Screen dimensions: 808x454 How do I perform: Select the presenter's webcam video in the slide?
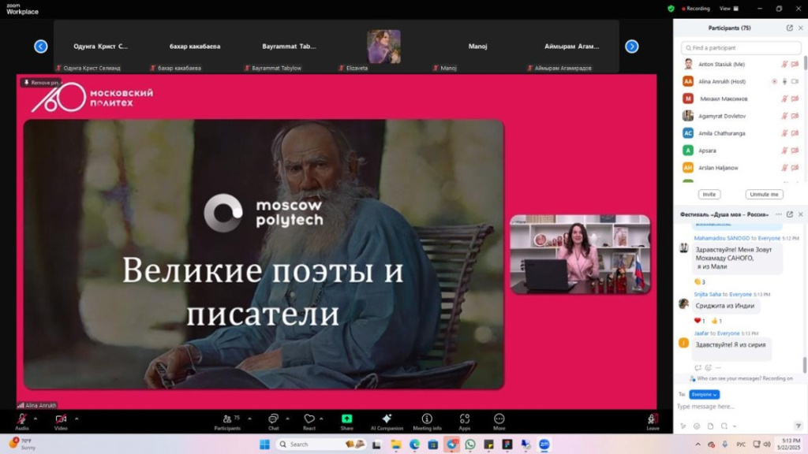point(580,255)
